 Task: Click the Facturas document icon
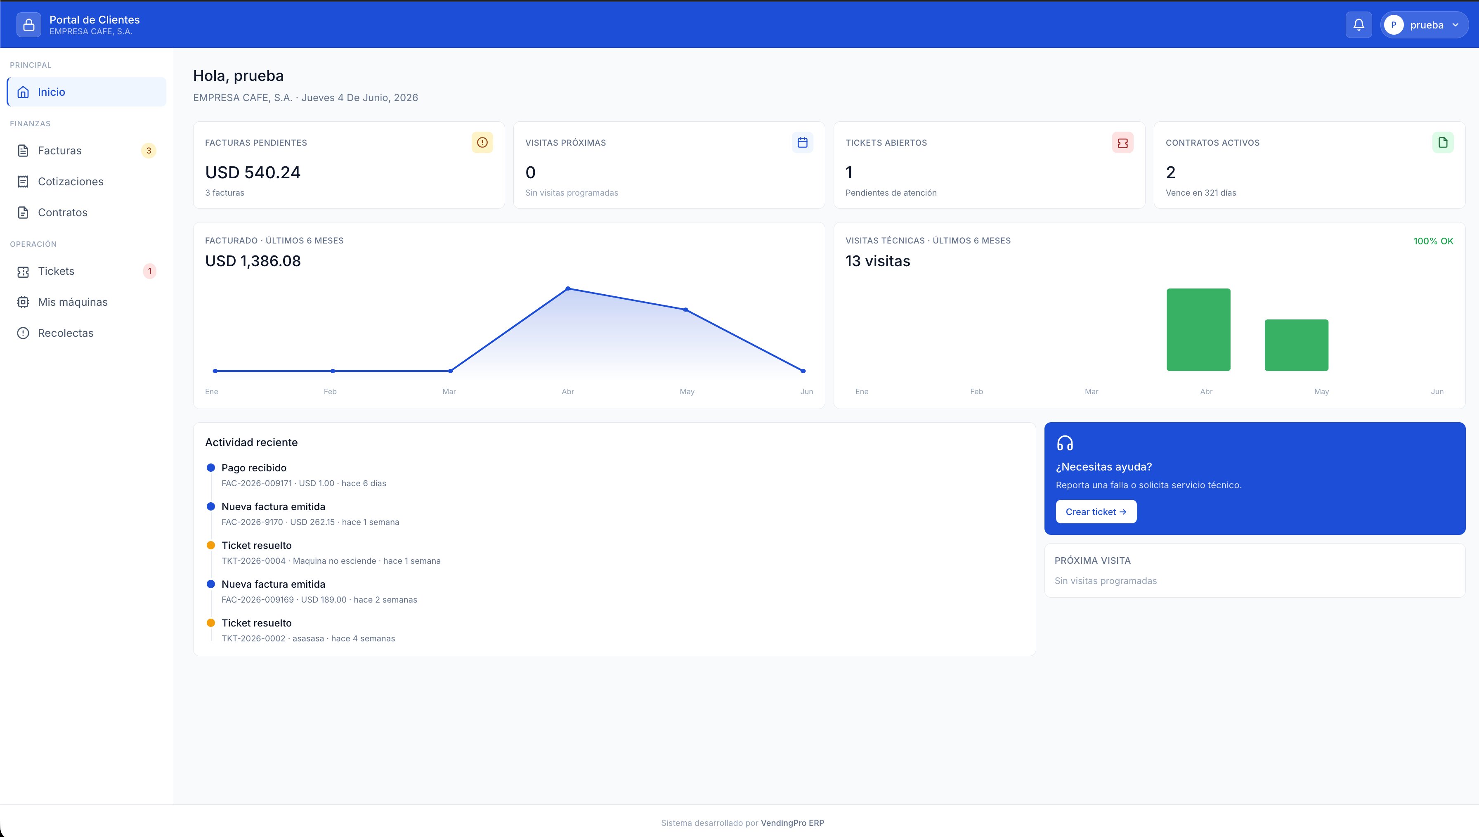pos(23,151)
